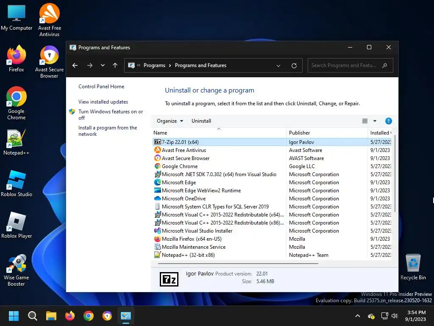Select Microsoft Visual C++ 2015-2022 Redistributable (x64) row

pyautogui.click(x=272, y=214)
